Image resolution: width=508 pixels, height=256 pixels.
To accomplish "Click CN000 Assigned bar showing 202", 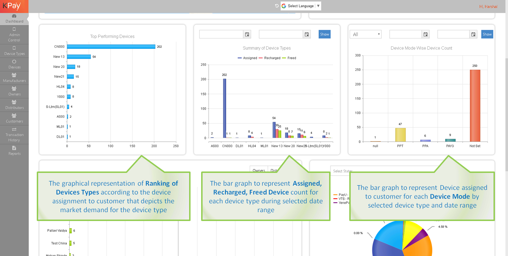I will click(224, 108).
